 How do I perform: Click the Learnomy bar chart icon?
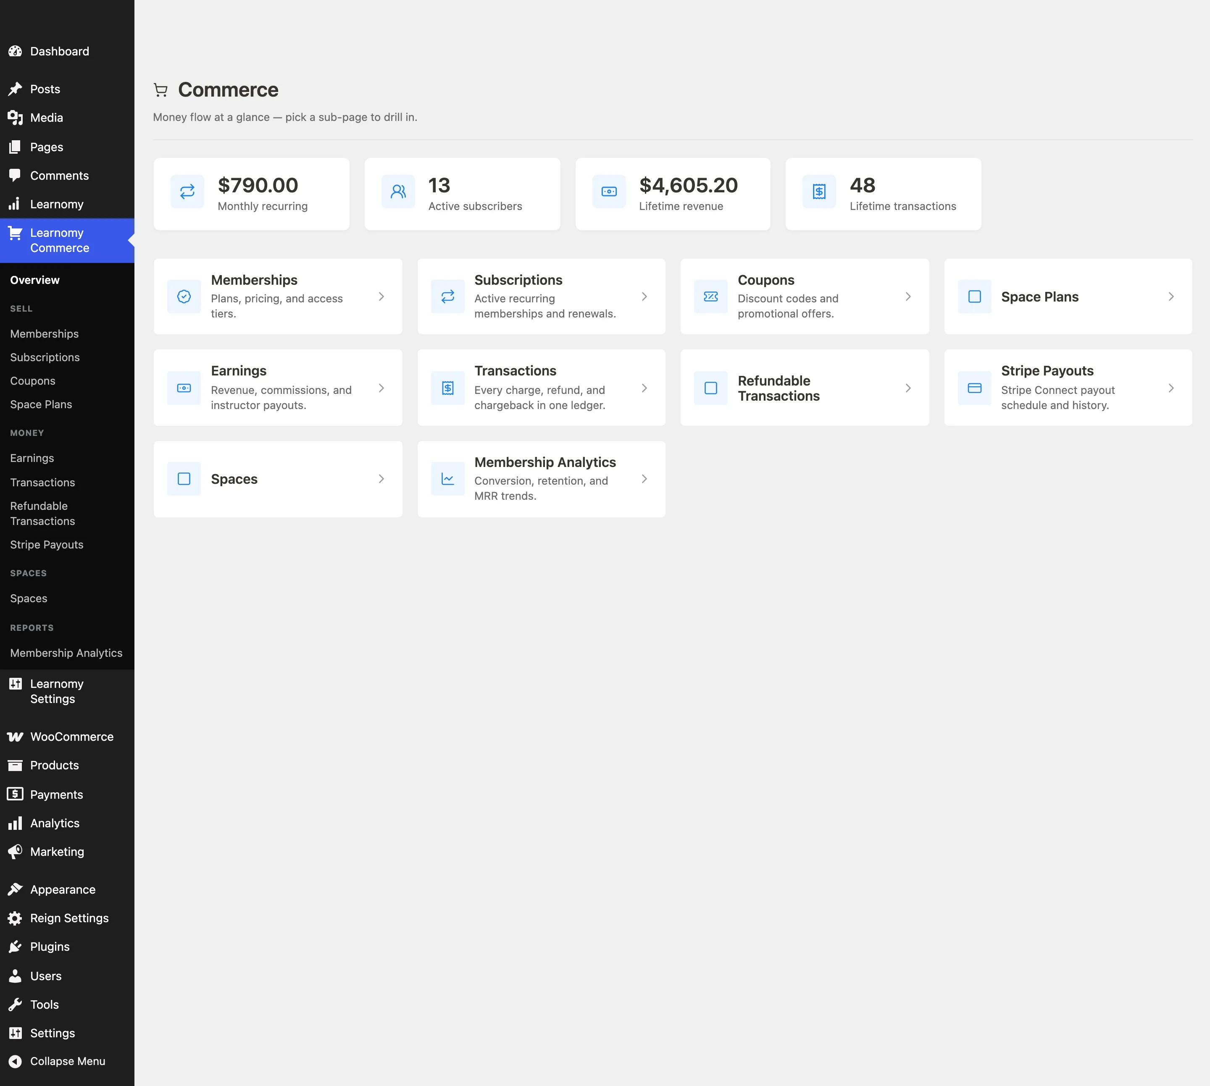coord(15,204)
